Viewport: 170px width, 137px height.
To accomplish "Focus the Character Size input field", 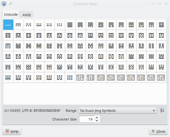I will pos(86,119).
